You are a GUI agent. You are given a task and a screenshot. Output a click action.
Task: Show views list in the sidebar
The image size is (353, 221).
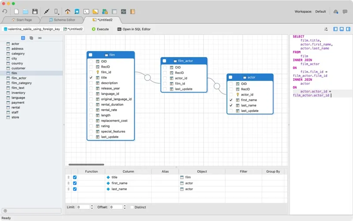(31, 38)
